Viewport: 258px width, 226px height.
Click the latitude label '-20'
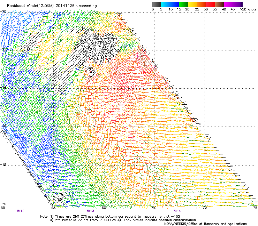pos(3,204)
